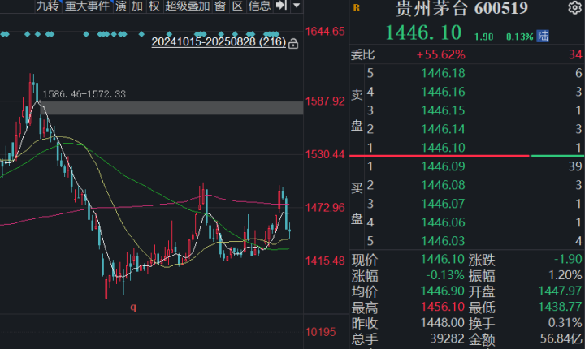The width and height of the screenshot is (585, 349).
Task: Select buy level 4 price 1446.06
Action: point(443,222)
